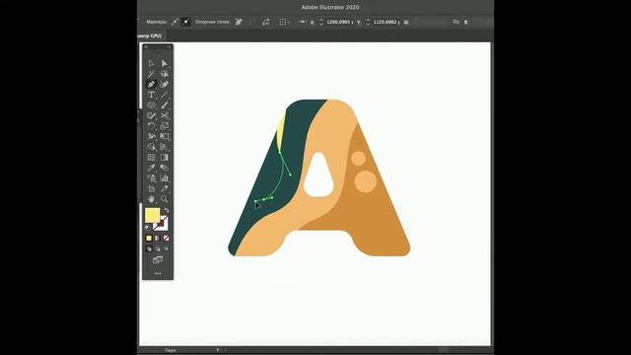Select the Shaper/Pencil tool
The height and width of the screenshot is (355, 631).
point(151,116)
